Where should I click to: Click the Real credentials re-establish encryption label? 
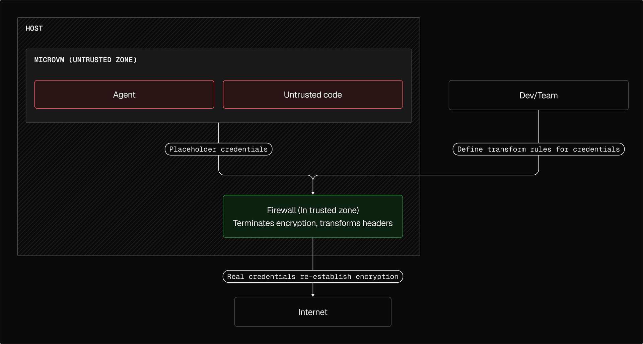tap(312, 277)
